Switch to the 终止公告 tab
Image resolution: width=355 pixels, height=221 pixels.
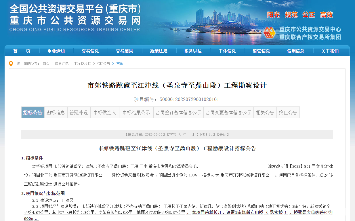pyautogui.click(x=288, y=113)
